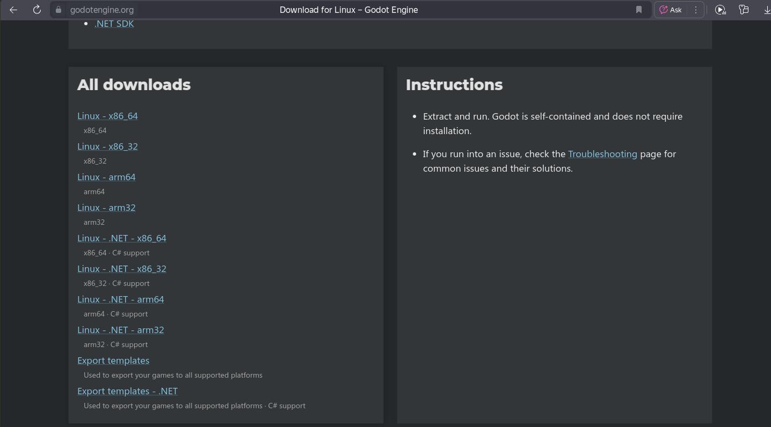The height and width of the screenshot is (427, 771).
Task: Download Linux - x86_64 build
Action: [107, 116]
